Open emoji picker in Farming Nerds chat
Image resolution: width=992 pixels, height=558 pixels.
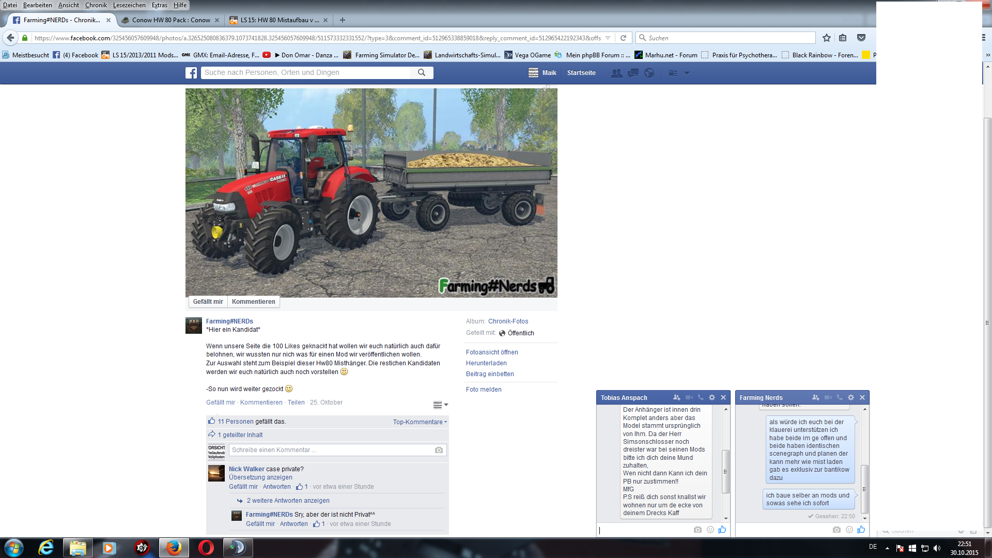click(849, 530)
